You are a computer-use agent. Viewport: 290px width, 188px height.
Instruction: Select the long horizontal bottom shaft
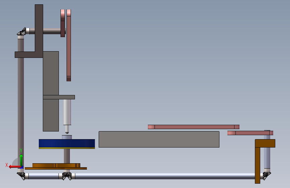(165, 176)
